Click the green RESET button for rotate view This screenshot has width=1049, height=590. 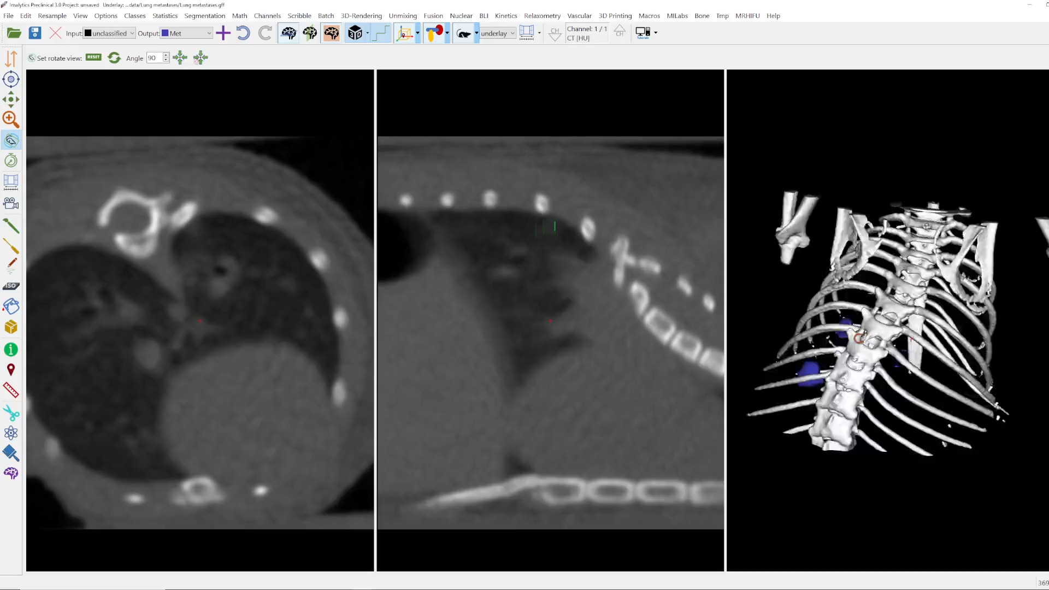pos(93,57)
